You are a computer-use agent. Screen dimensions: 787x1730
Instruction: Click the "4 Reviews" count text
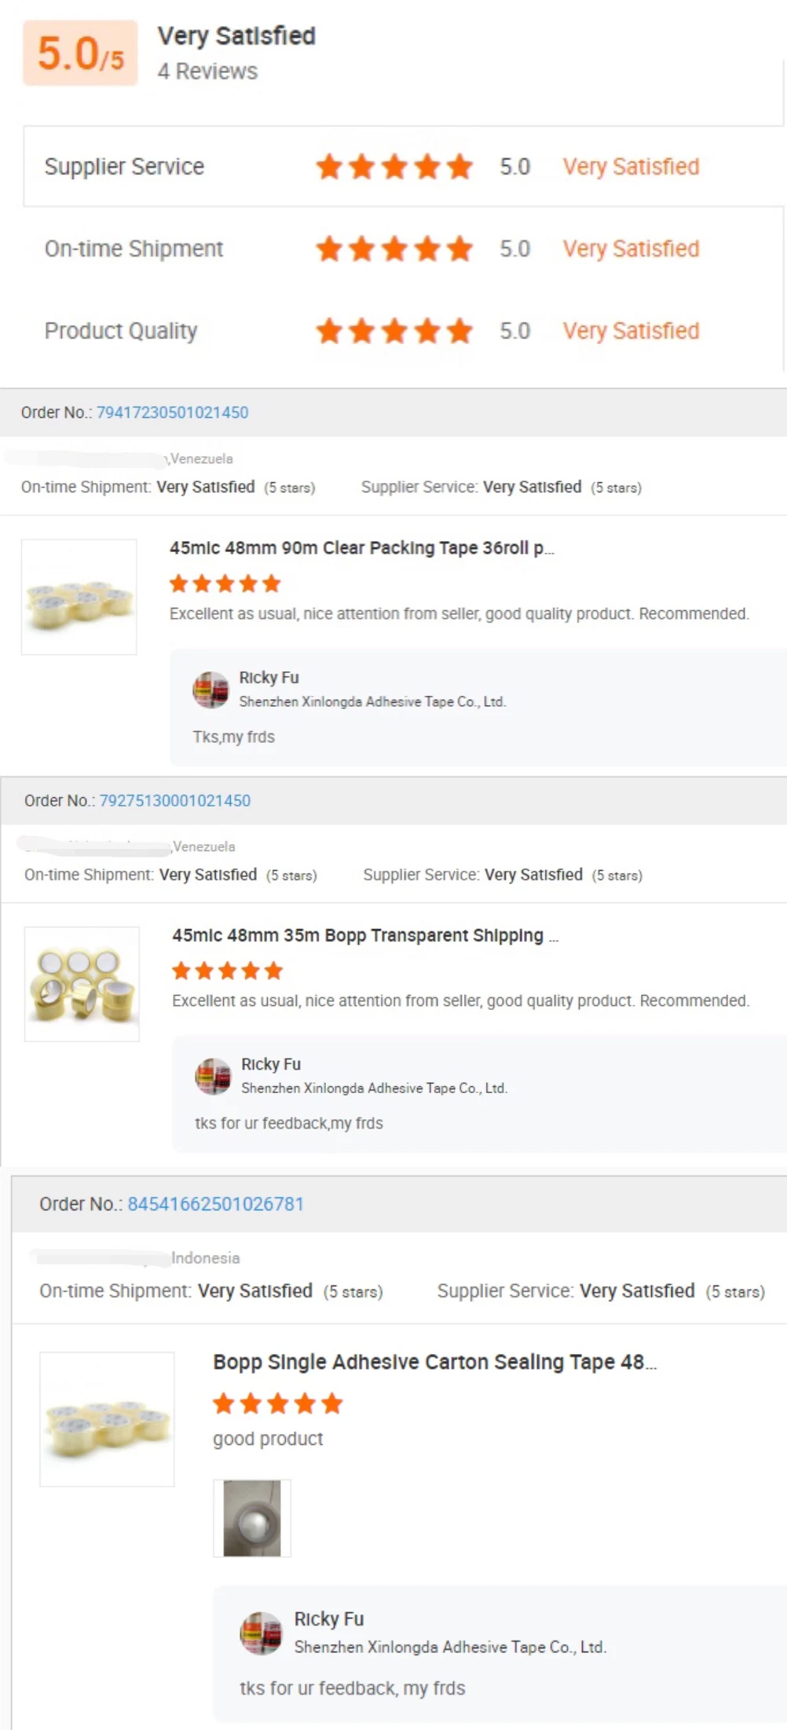coord(207,71)
